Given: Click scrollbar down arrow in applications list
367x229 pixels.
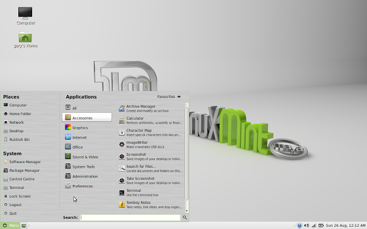Looking at the screenshot, I should [x=186, y=211].
